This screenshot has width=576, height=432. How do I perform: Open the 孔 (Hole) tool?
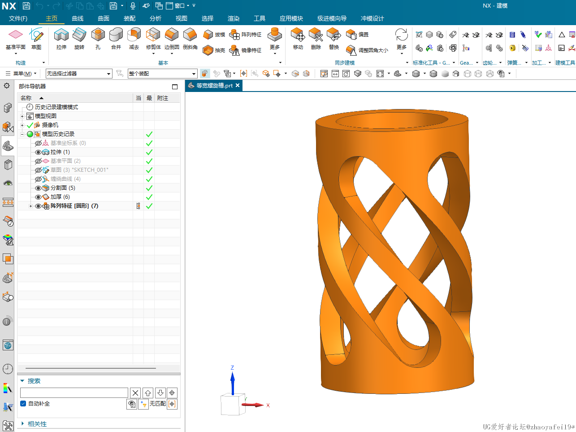(x=98, y=39)
